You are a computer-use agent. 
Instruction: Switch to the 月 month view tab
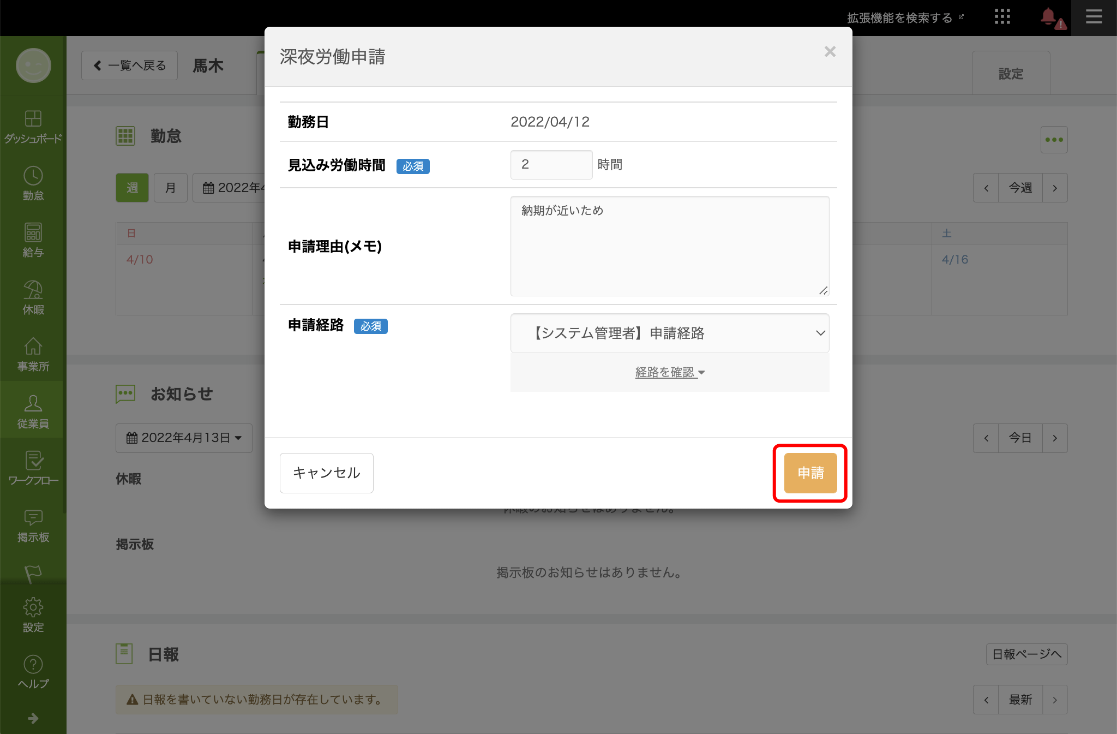pyautogui.click(x=170, y=188)
